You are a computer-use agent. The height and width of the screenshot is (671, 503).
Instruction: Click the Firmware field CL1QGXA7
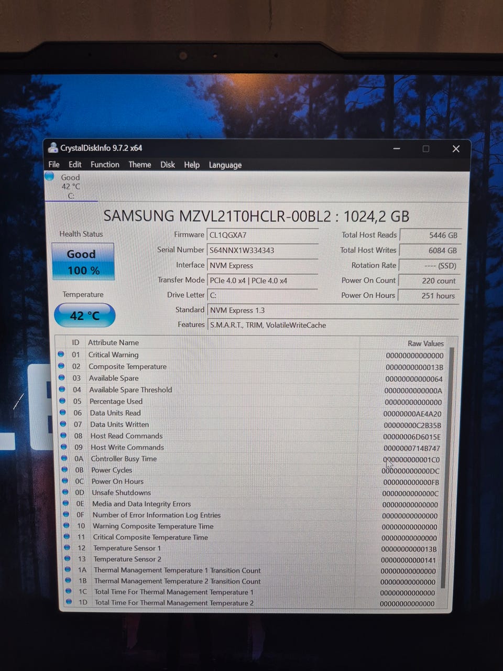(263, 235)
